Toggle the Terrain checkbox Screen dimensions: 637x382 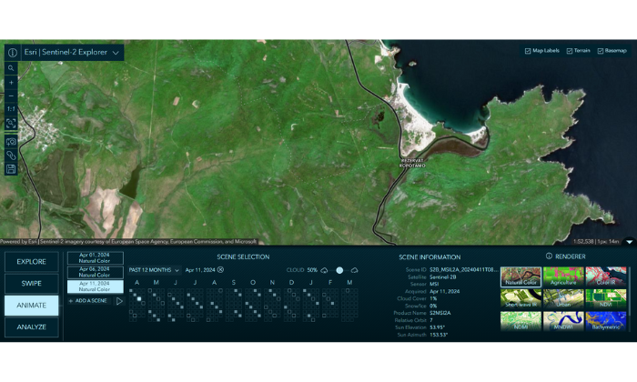pyautogui.click(x=570, y=51)
